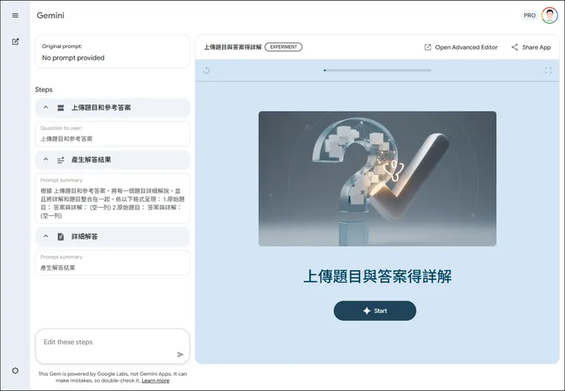Viewport: 565px width, 391px height.
Task: Expand preview to fullscreen
Action: coord(548,70)
